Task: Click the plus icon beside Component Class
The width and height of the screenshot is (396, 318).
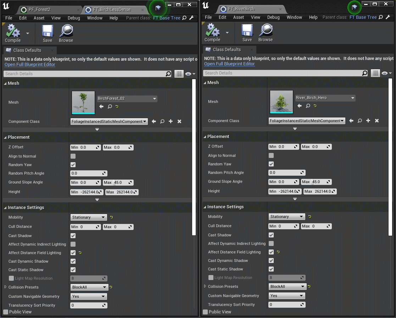Action: pyautogui.click(x=171, y=121)
